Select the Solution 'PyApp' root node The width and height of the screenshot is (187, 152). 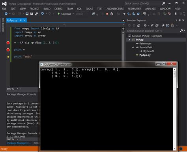coord(147,36)
